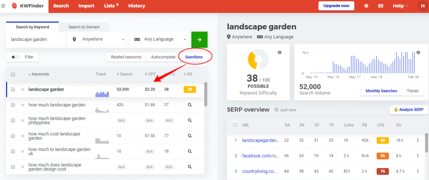Open the keyboard shortcuts icon
Image resolution: width=429 pixels, height=180 pixels.
(x=380, y=6)
